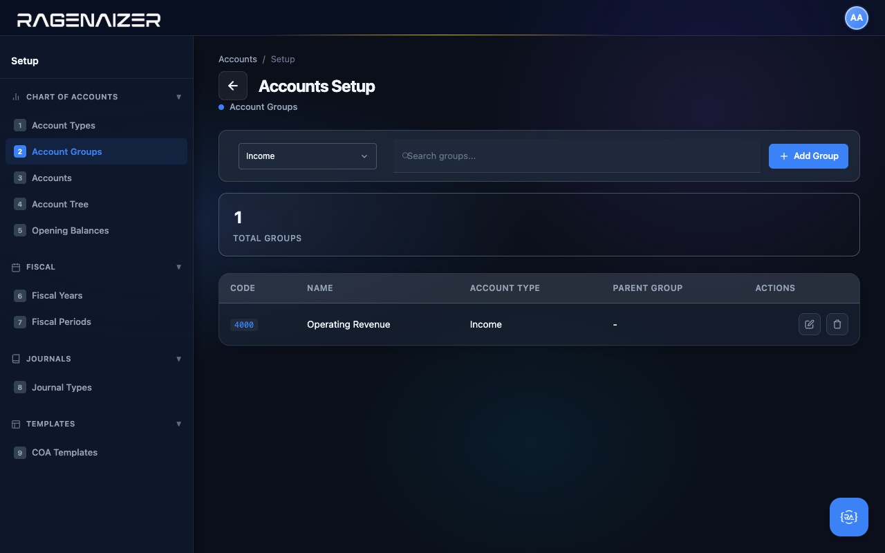The height and width of the screenshot is (553, 885).
Task: Open COA Templates page
Action: pyautogui.click(x=96, y=452)
